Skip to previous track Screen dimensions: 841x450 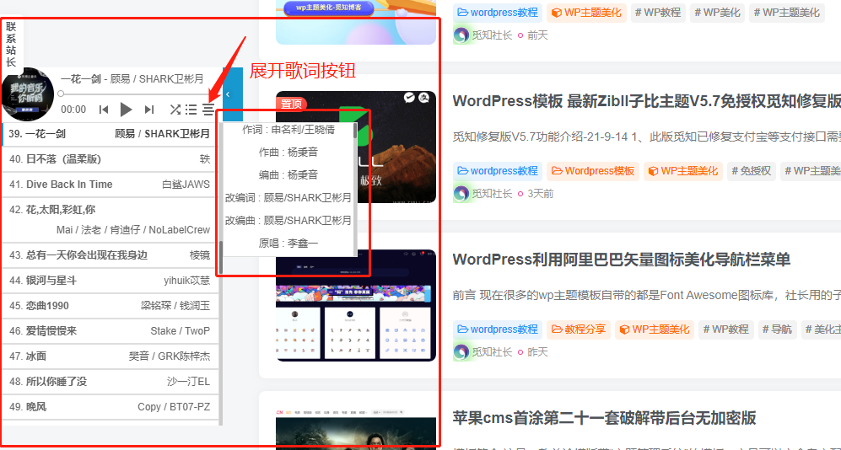click(104, 110)
